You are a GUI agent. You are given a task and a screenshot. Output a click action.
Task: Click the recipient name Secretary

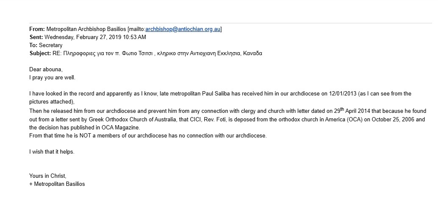[50, 45]
